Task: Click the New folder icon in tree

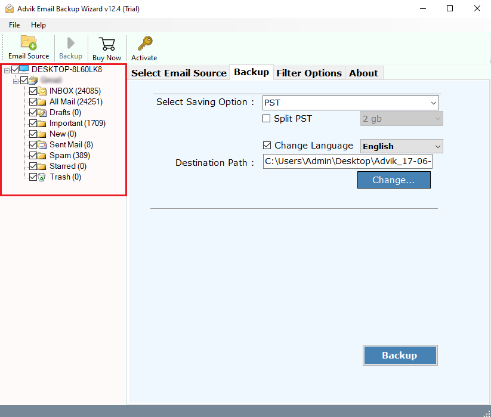Action: (42, 134)
